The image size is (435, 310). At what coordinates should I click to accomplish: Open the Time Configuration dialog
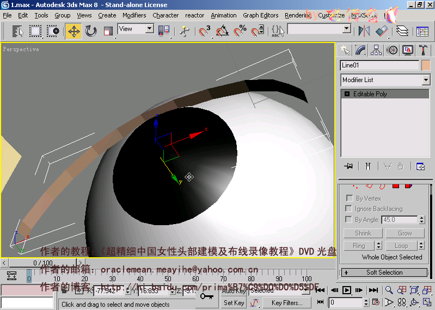(376, 302)
